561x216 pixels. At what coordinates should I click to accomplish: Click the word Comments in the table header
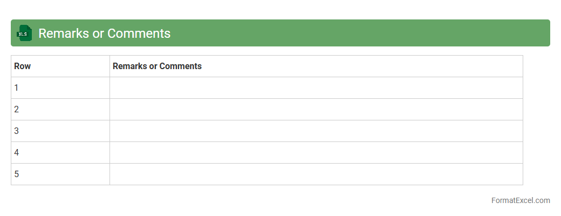pyautogui.click(x=180, y=66)
